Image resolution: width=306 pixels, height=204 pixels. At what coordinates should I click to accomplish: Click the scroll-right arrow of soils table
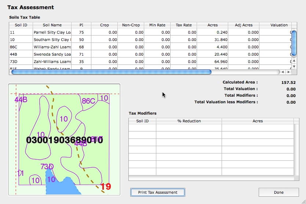288,72
